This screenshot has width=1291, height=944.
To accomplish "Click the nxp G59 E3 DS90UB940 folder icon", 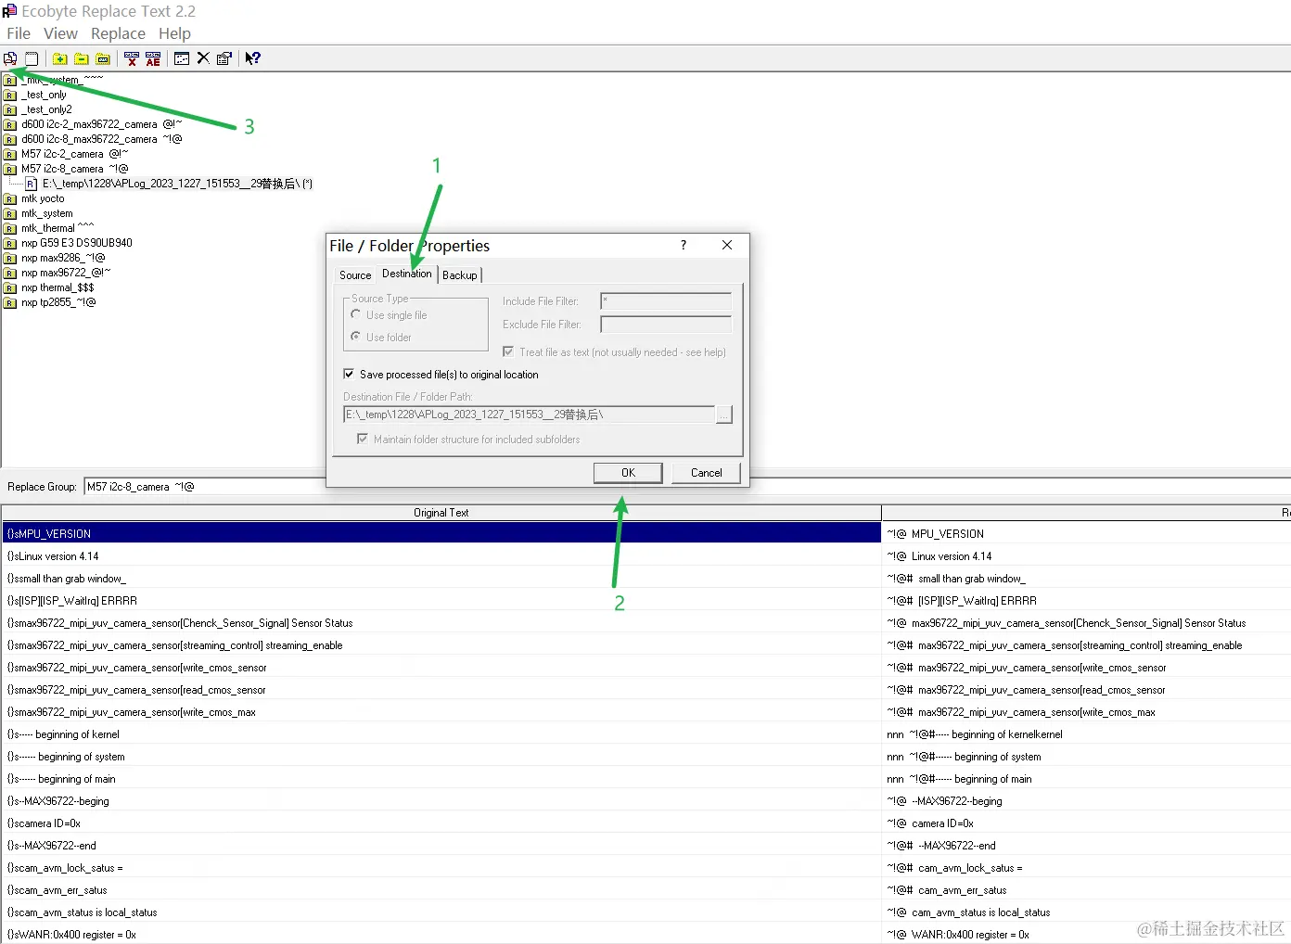I will (10, 243).
